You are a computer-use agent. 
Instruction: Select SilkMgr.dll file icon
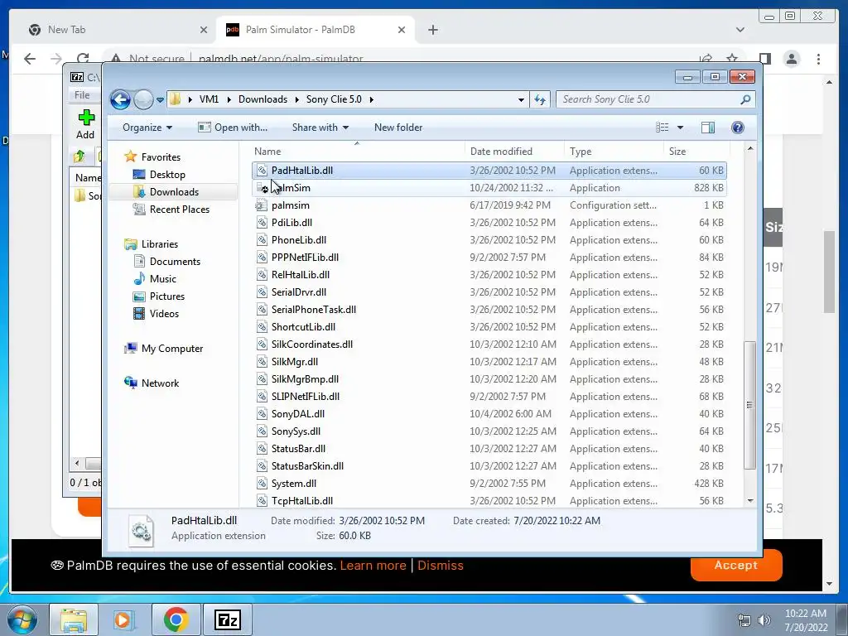tap(262, 362)
